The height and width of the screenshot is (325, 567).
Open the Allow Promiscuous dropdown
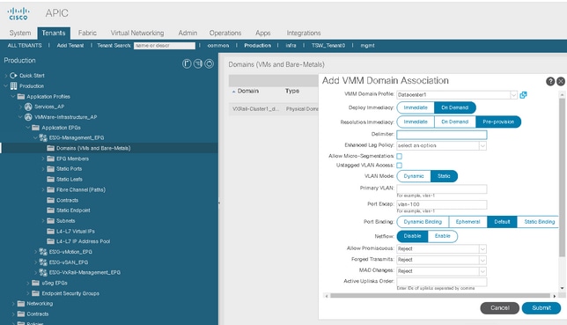[482, 249]
